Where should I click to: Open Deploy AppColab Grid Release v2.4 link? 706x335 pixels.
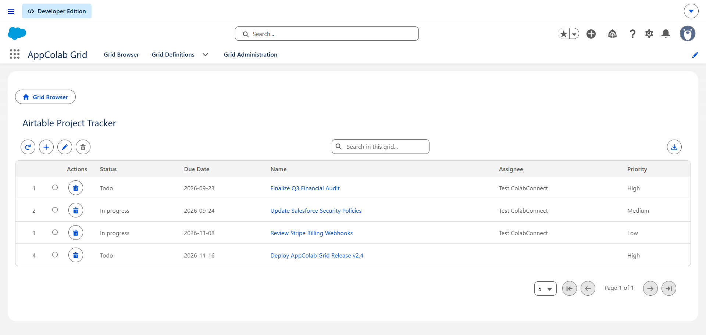317,255
